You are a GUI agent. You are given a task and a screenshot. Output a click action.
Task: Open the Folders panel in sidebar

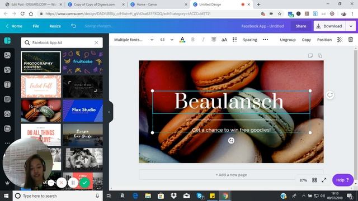click(7, 128)
